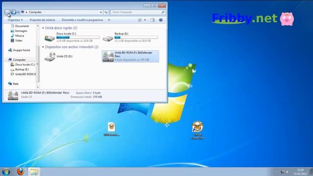Click the Back navigation arrow in Explorer
Image resolution: width=313 pixels, height=176 pixels.
(x=7, y=12)
